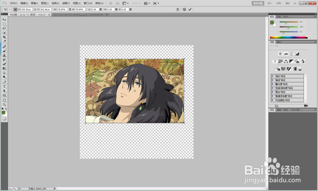The width and height of the screenshot is (318, 191).
Task: Select the Blur tool
Action: (4, 72)
